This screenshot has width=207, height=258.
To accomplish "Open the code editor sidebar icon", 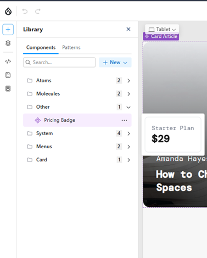I will (8, 61).
